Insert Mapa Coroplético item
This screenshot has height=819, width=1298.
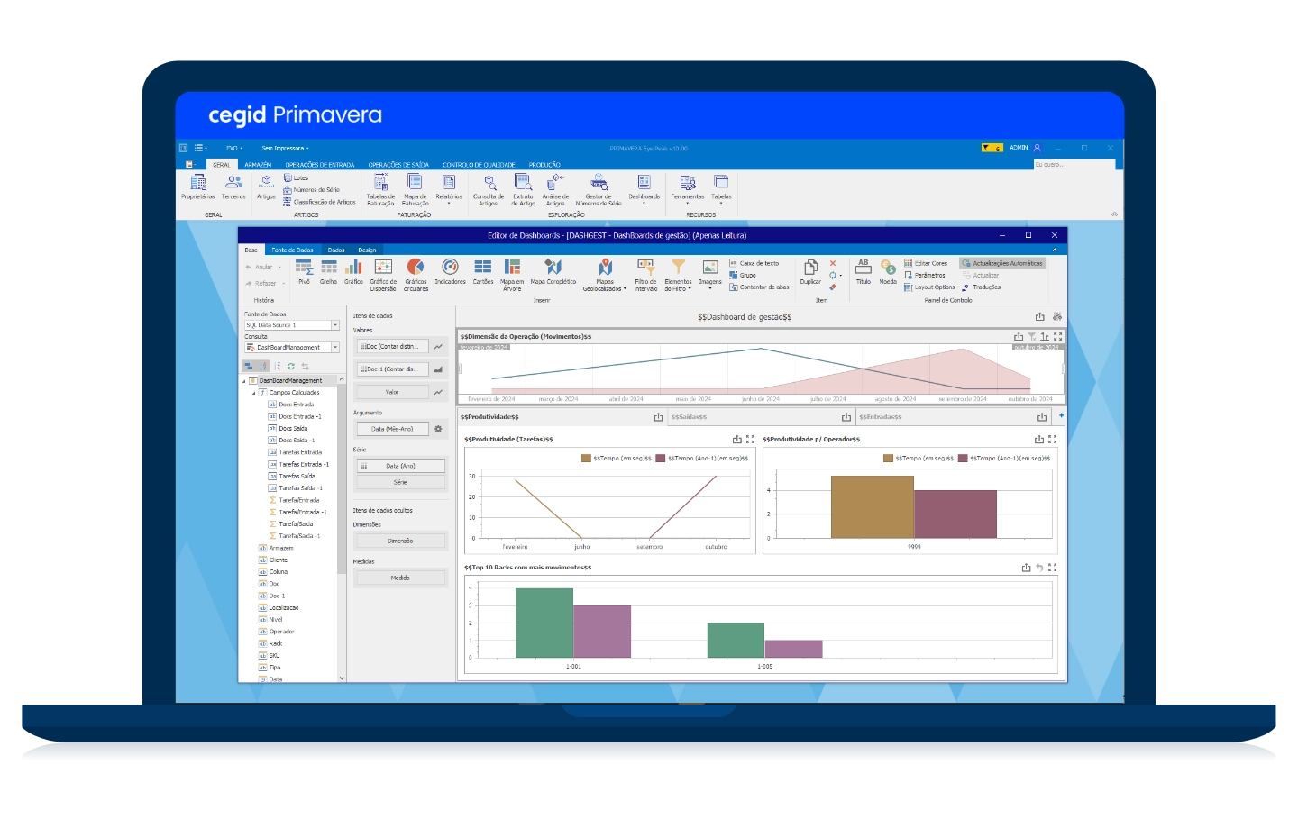(x=553, y=271)
